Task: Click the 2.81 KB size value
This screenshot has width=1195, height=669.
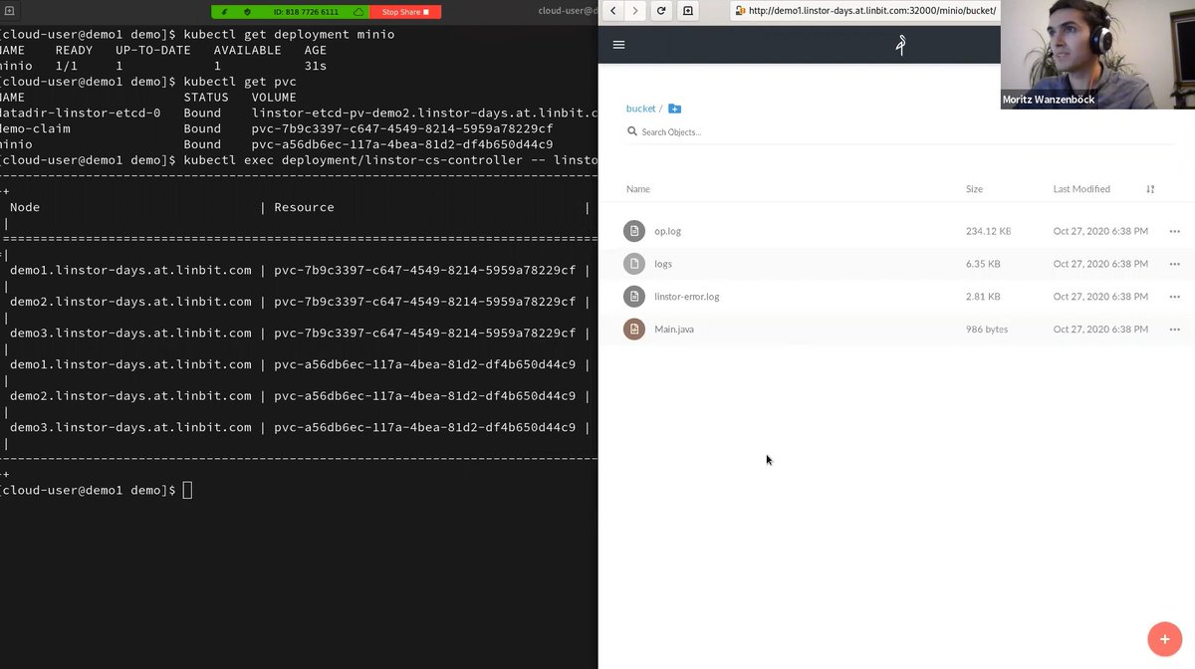Action: coord(983,297)
